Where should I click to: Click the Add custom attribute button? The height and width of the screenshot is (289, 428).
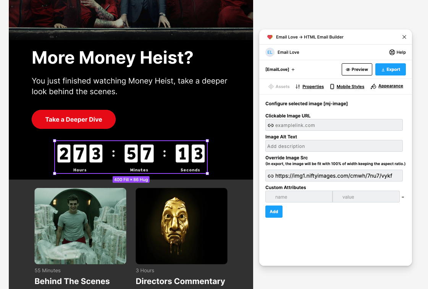pyautogui.click(x=274, y=212)
